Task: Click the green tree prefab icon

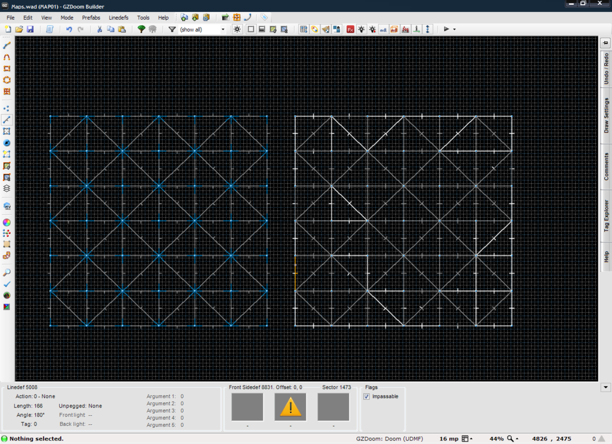Action: pos(141,29)
